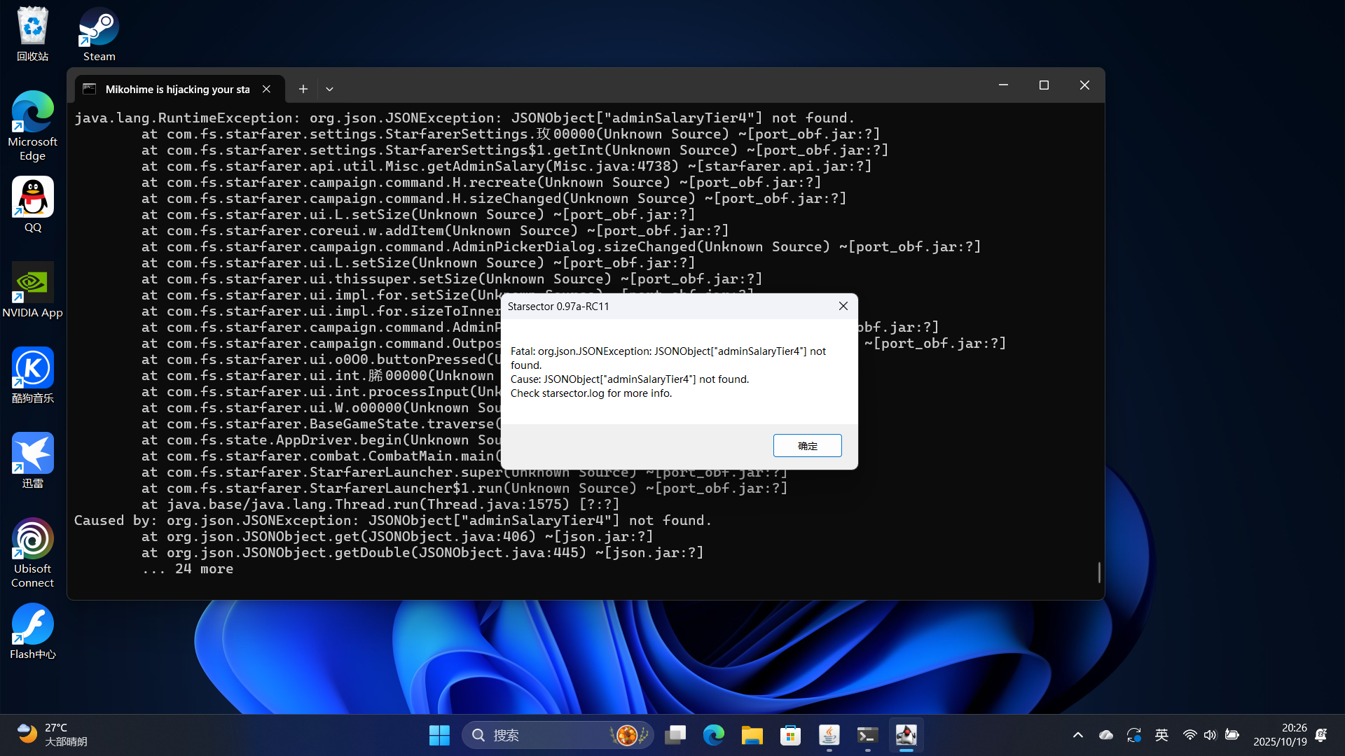Viewport: 1345px width, 756px height.
Task: Click the Windows Start button
Action: click(439, 735)
